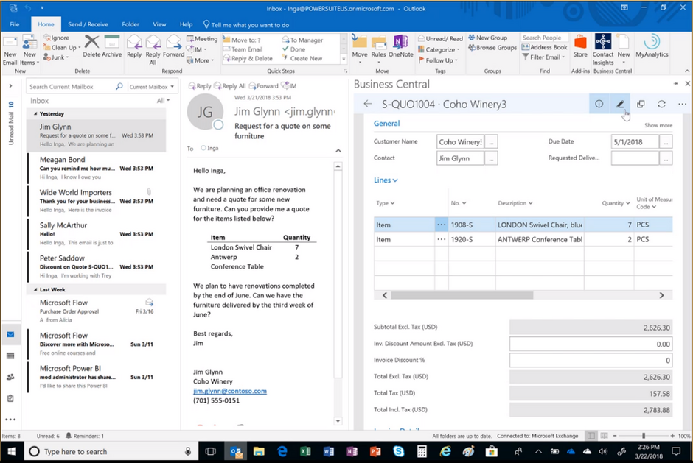This screenshot has height=463, width=693.
Task: Click the Lines grid horizontal scrollbar
Action: point(462,295)
